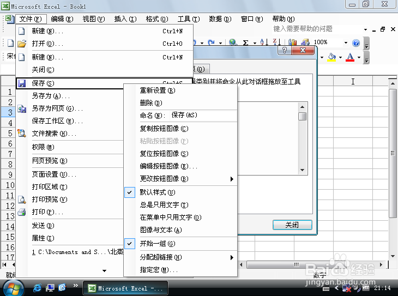
Task: Click the Excel workbook icon beside File menu
Action: click(10, 19)
